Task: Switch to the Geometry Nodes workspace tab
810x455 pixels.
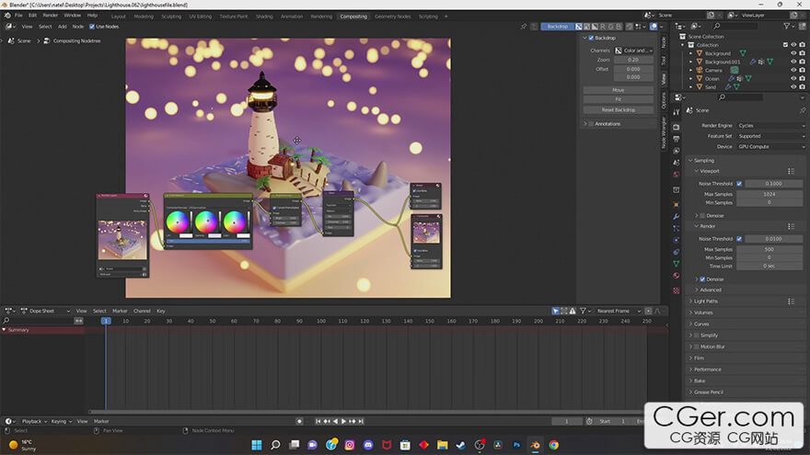Action: (393, 17)
